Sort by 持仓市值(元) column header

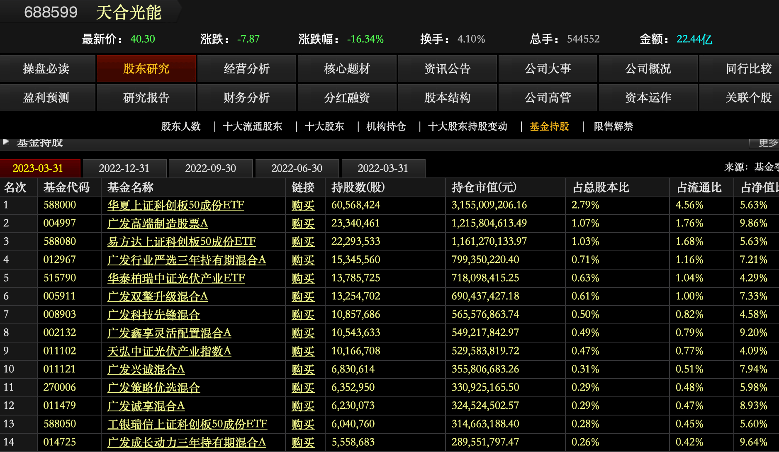coord(484,187)
